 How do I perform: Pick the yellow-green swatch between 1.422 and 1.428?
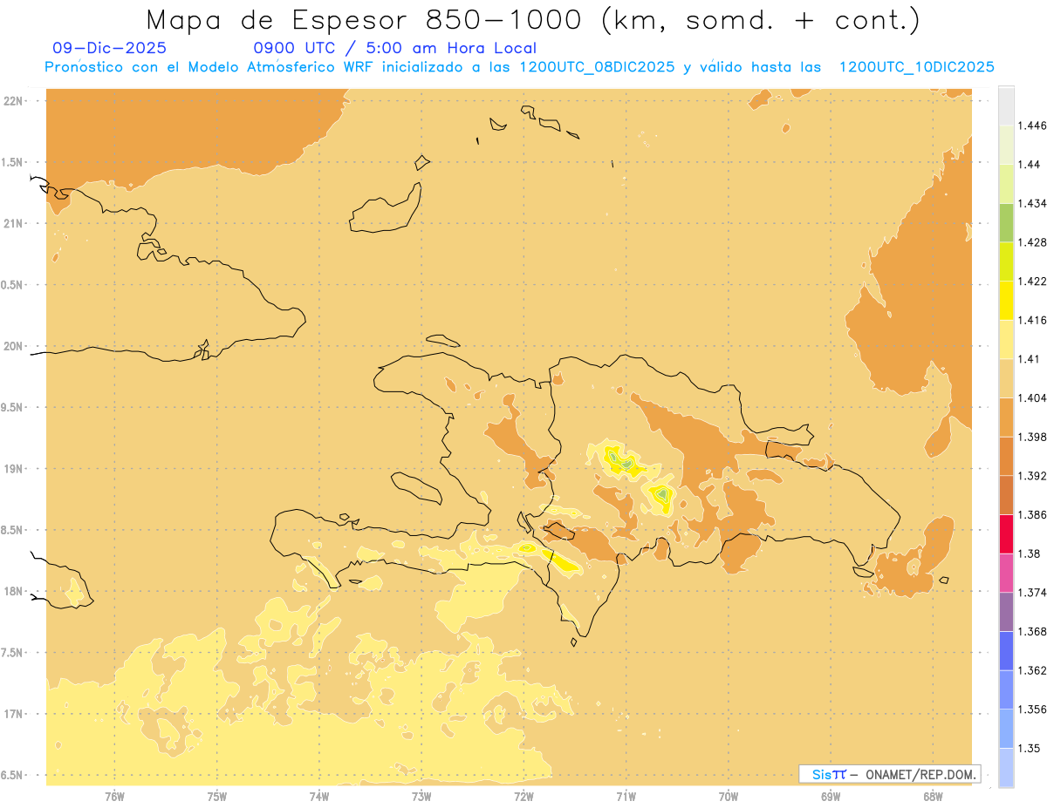[x=1006, y=261]
